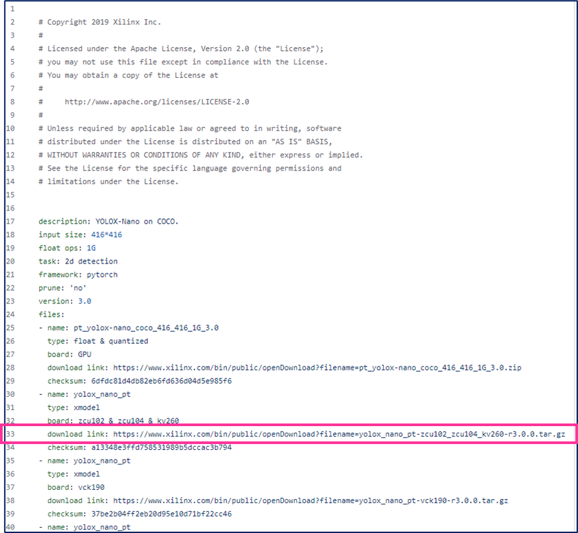Click the "Licensed under the Apache License" comment line
The width and height of the screenshot is (578, 533).
pos(181,48)
